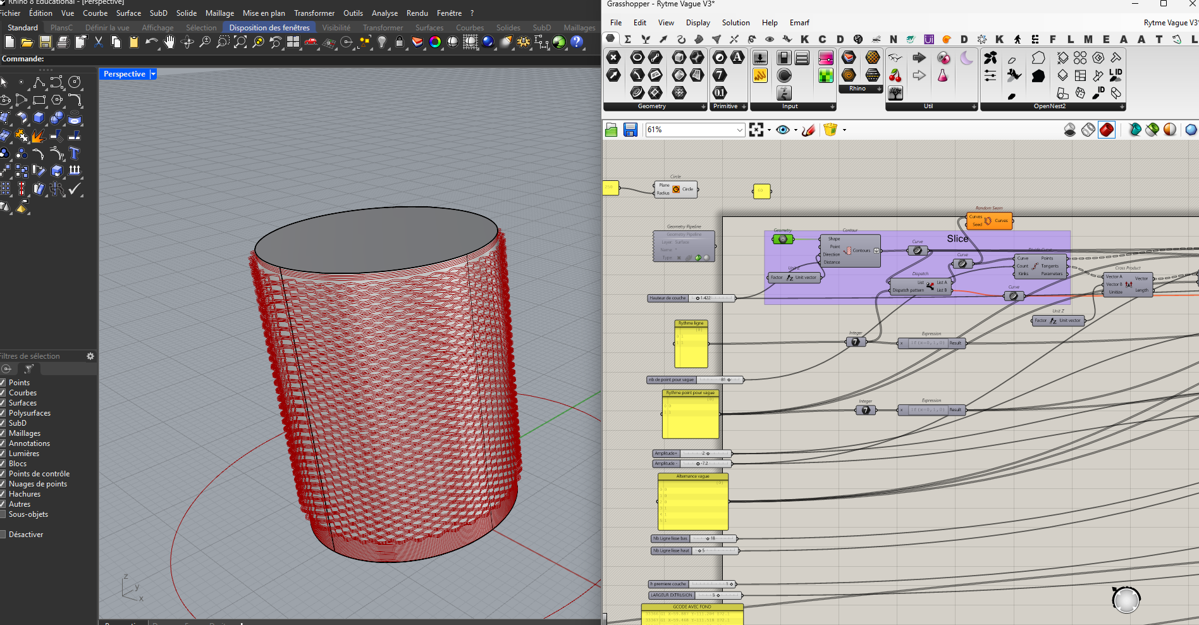Click the Pan hand tool in Rhino toolbar
The height and width of the screenshot is (625, 1199).
click(169, 42)
